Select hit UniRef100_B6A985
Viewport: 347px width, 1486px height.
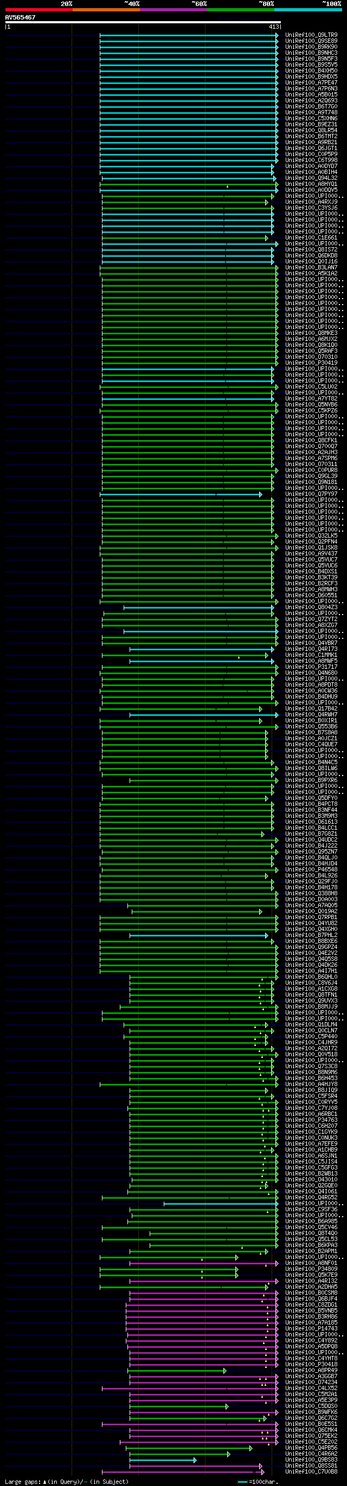[311, 1221]
